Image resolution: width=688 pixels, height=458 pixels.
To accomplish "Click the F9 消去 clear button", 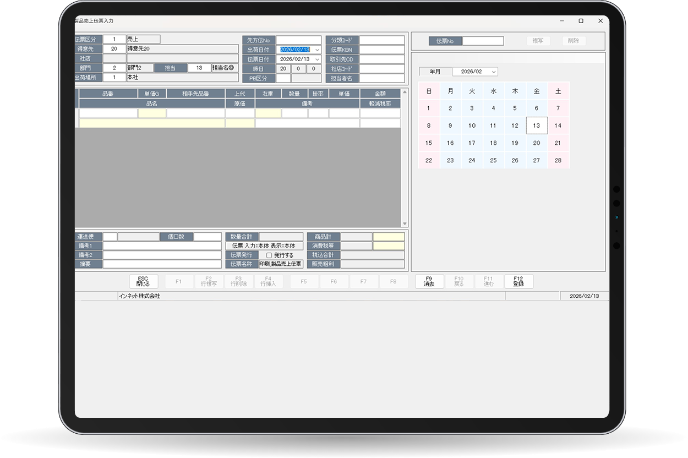I will click(x=429, y=281).
